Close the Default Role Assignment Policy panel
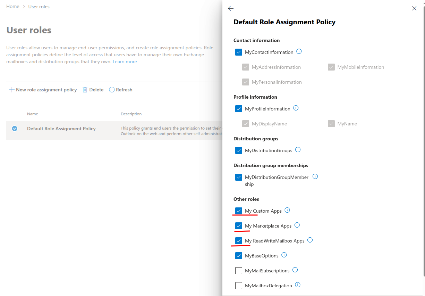425x296 pixels. 414,8
